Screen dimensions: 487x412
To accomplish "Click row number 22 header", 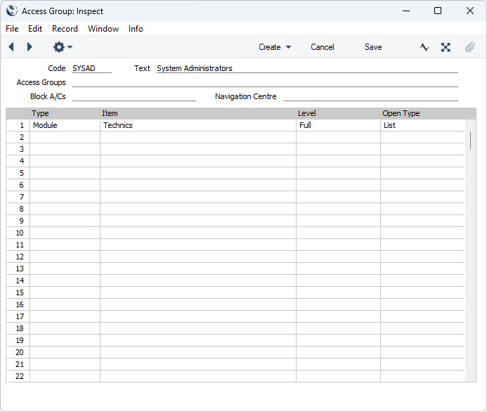I will [18, 376].
